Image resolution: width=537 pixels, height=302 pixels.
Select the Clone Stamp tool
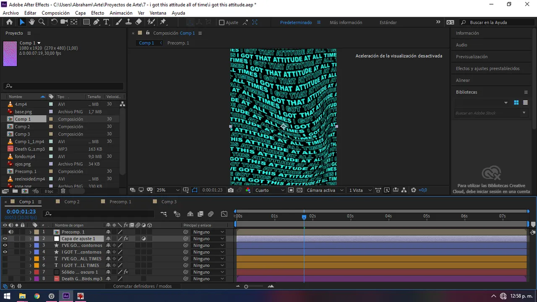tap(129, 22)
